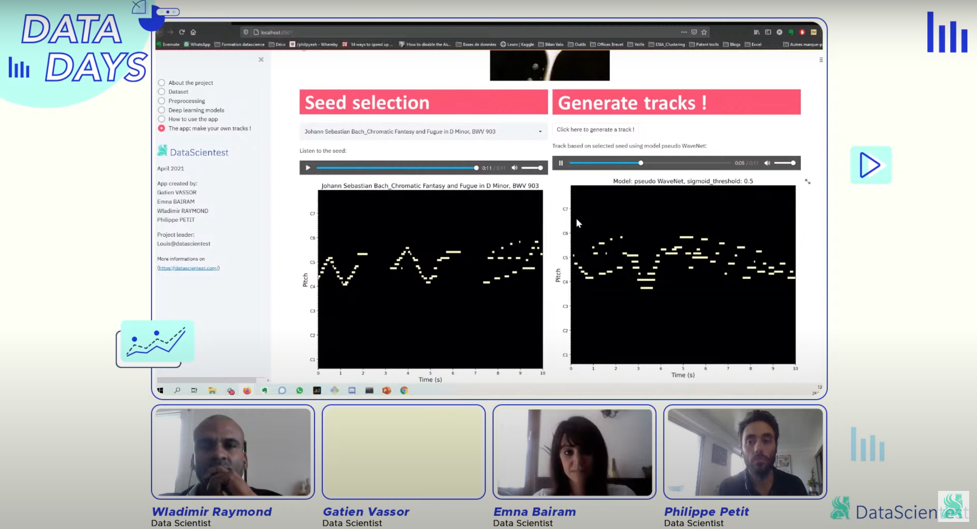This screenshot has width=977, height=529.
Task: Show browser sidebars icon
Action: pyautogui.click(x=768, y=32)
